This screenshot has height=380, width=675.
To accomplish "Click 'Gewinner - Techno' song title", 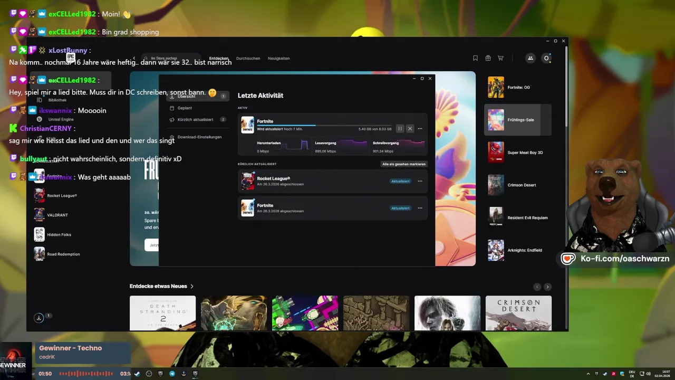I will (x=71, y=348).
